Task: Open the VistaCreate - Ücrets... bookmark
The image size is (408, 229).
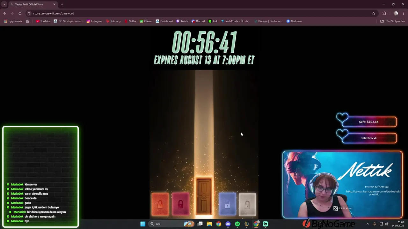Action: point(235,21)
